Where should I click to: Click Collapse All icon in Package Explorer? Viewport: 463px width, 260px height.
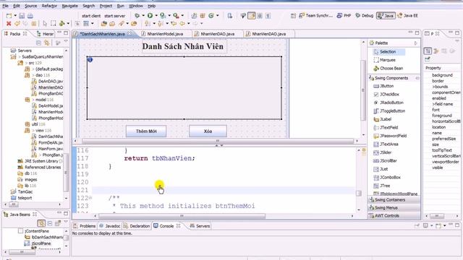click(38, 43)
